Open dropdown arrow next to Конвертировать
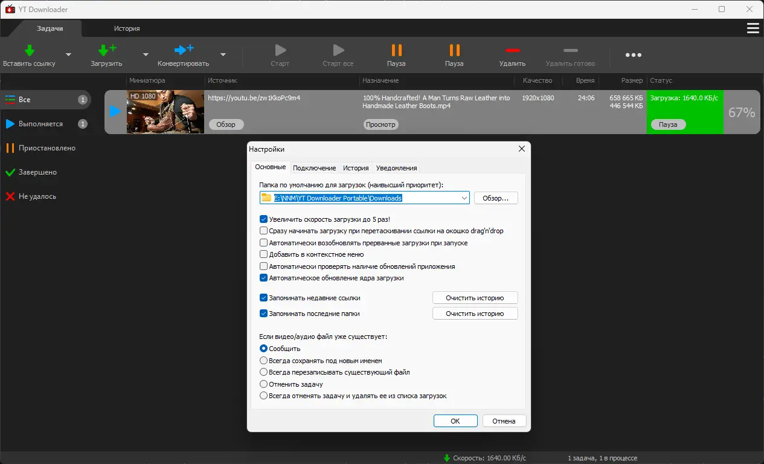 223,55
